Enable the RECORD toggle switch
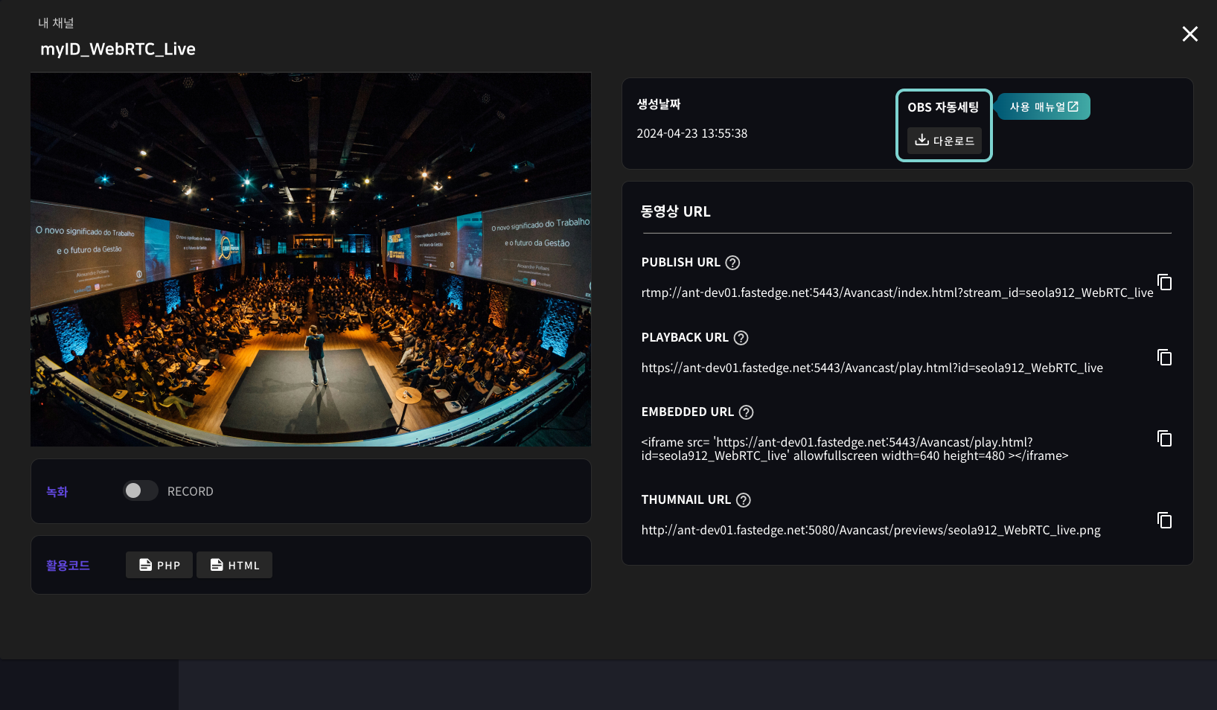This screenshot has width=1217, height=710. (140, 491)
